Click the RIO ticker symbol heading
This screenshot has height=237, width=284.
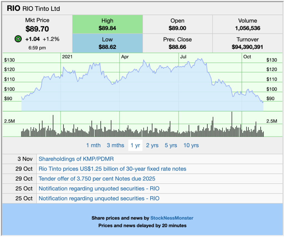14,8
